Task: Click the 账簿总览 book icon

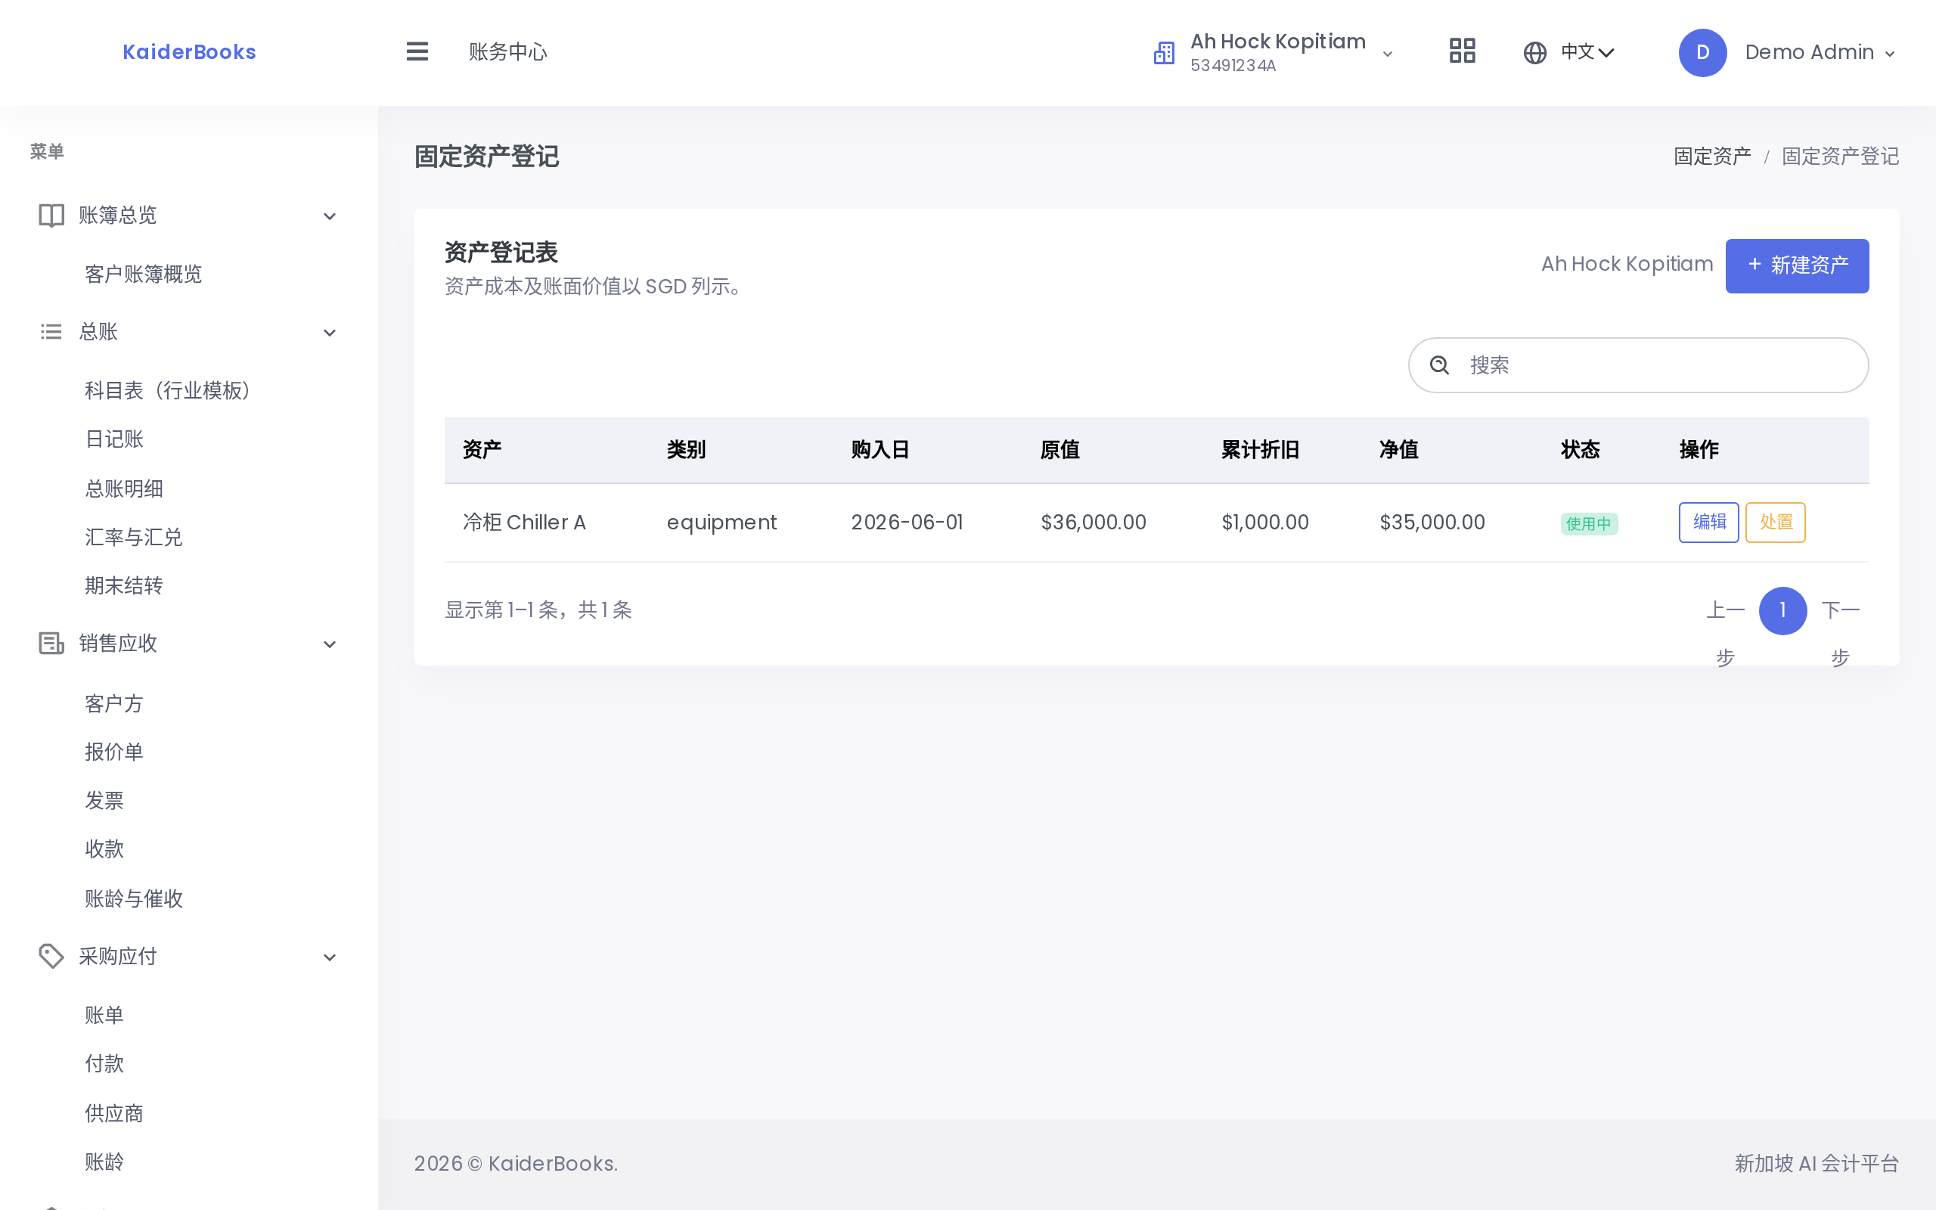Action: (51, 216)
